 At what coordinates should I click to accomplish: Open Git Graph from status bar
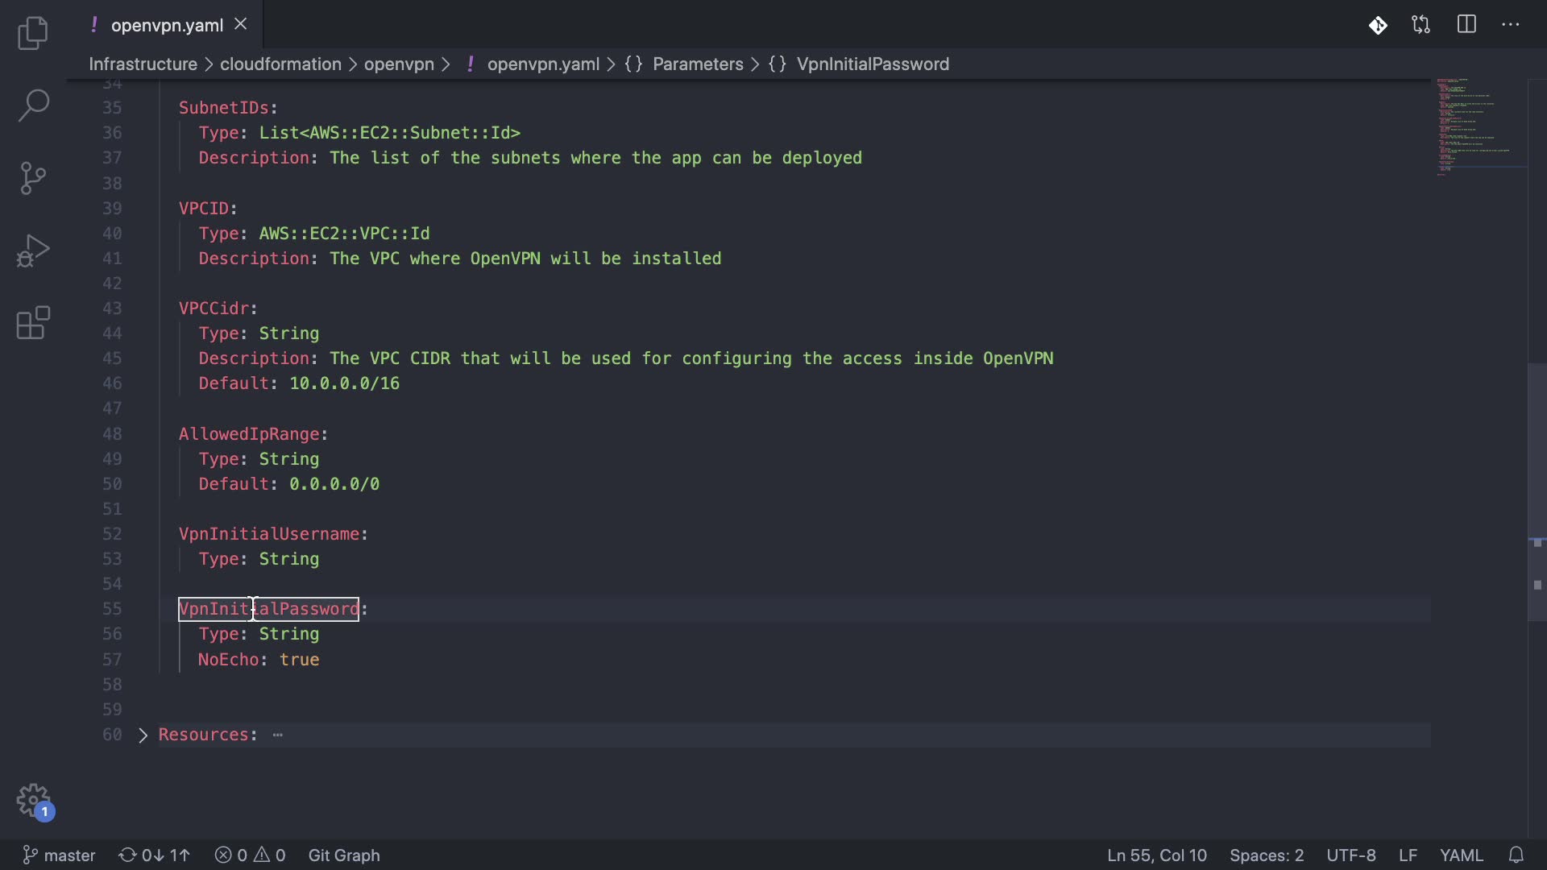coord(344,855)
